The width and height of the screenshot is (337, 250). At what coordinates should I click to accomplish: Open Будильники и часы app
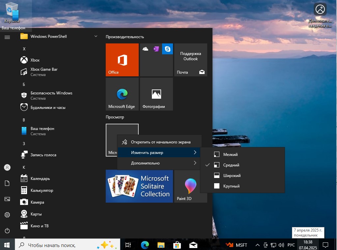click(59, 107)
